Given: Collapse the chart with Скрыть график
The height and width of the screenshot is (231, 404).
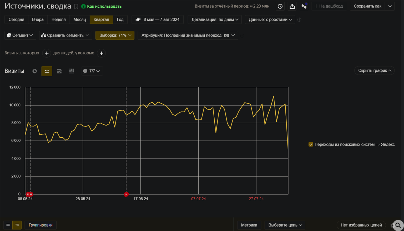Looking at the screenshot, I should point(374,71).
